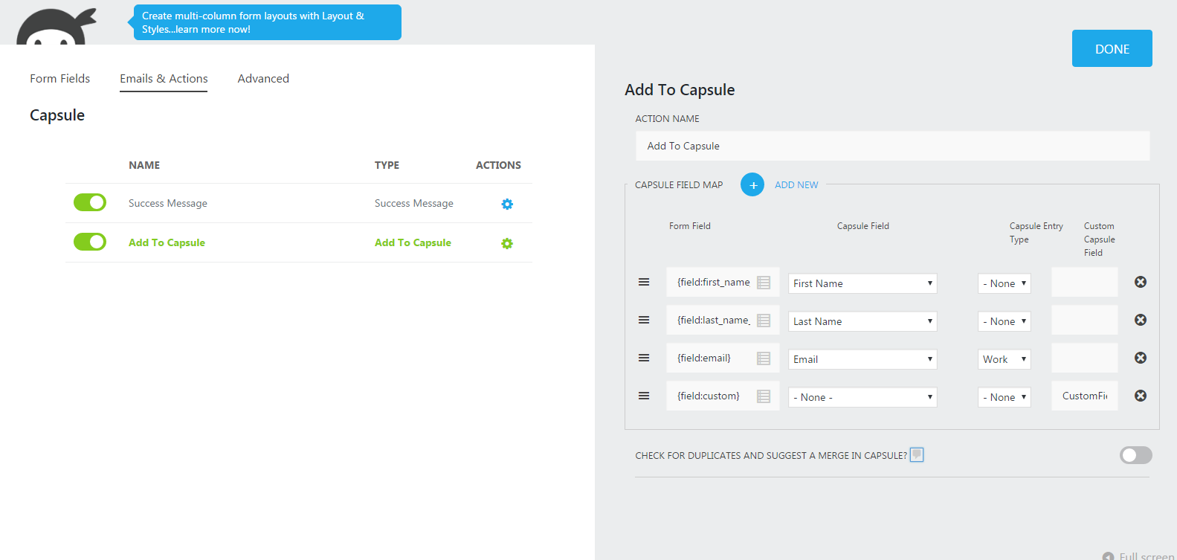Click help icon next to duplicates check label
The image size is (1177, 560).
pyautogui.click(x=917, y=454)
